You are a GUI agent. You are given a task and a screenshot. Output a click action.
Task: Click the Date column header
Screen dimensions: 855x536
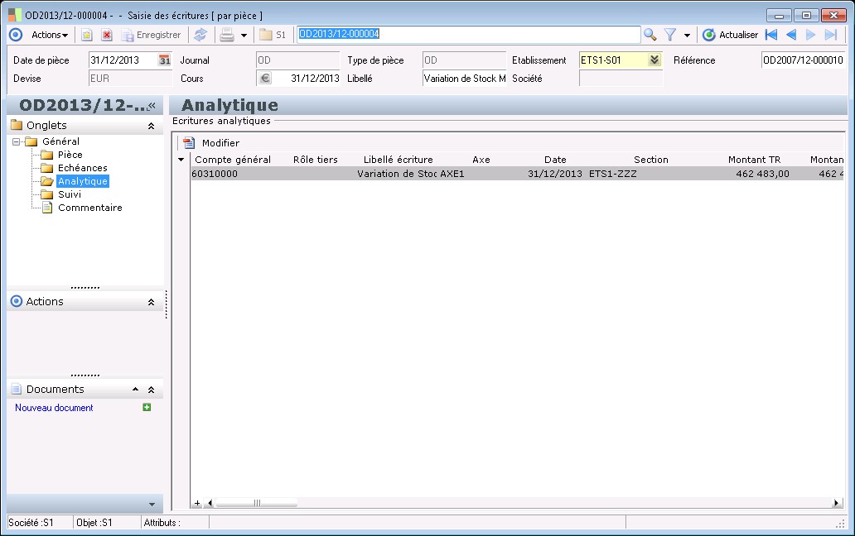point(555,160)
